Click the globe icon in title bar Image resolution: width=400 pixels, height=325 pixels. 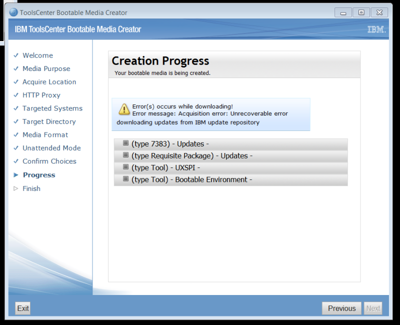(13, 12)
